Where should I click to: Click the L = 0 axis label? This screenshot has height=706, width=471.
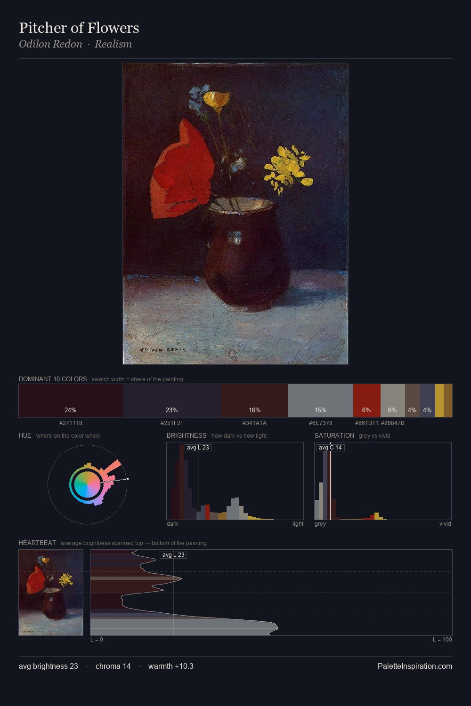coord(97,640)
